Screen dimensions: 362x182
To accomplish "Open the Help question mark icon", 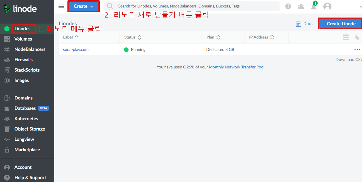I will pyautogui.click(x=288, y=6).
